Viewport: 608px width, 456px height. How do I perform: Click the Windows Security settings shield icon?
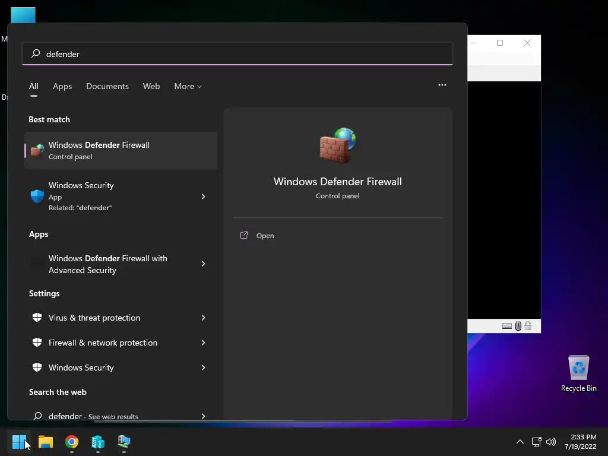37,368
